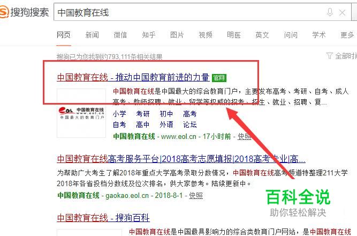
Task: Open the 自考 sublink
Action: coord(119,124)
